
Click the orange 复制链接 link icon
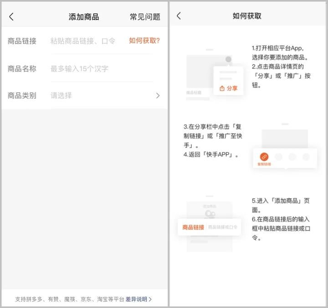click(x=264, y=157)
